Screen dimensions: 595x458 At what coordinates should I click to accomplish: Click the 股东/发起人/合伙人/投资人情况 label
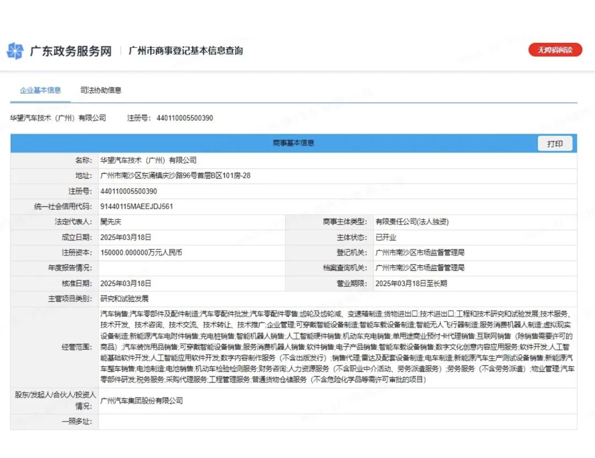[x=56, y=400]
